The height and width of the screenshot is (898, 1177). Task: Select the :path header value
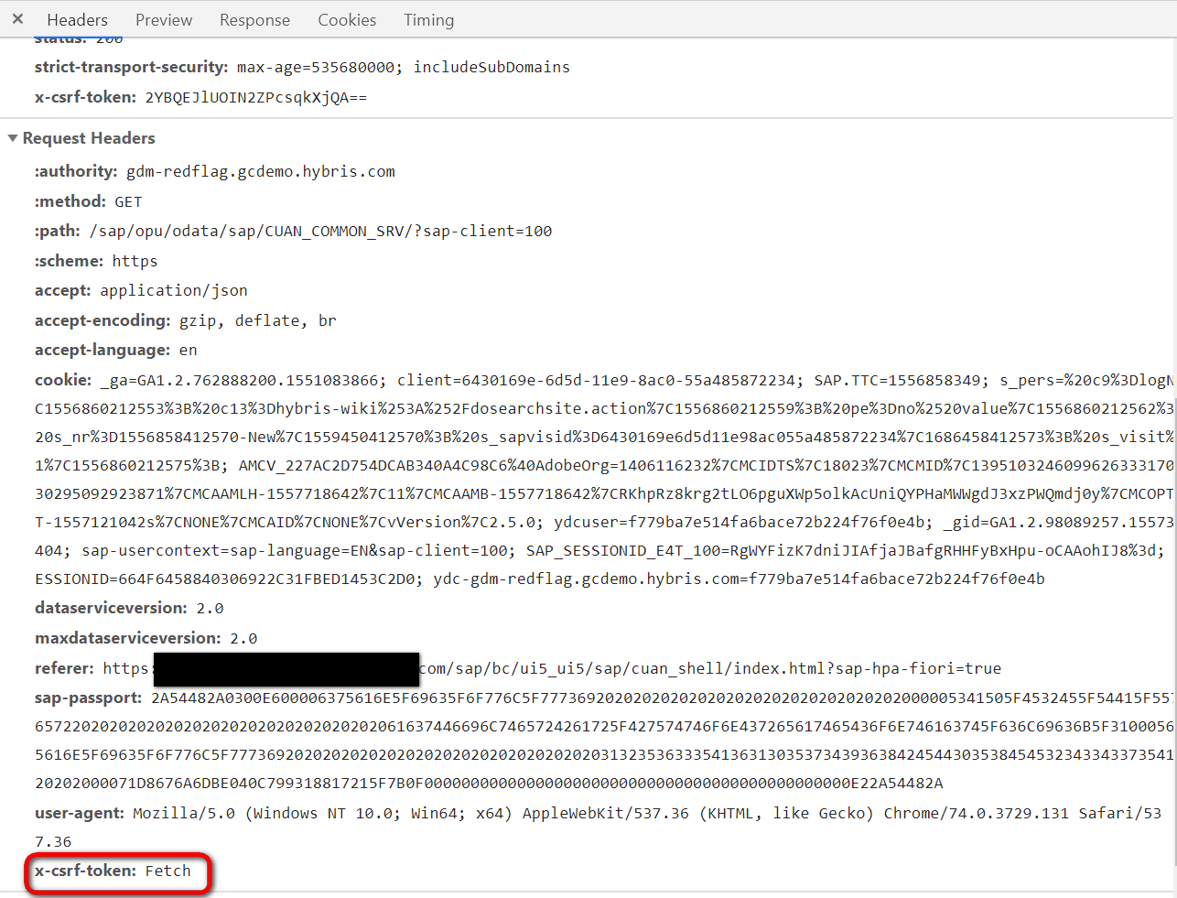320,231
